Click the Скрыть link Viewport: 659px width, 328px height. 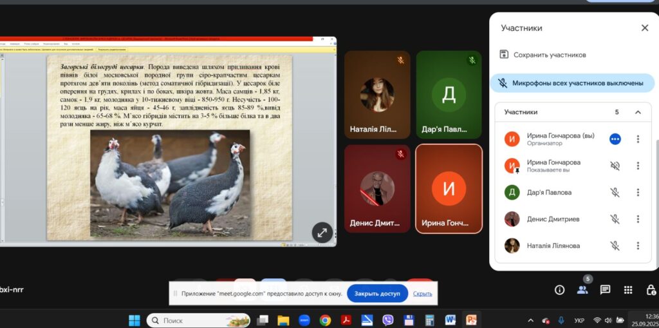pyautogui.click(x=422, y=293)
